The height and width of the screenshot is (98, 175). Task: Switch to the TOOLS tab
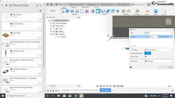point(97,7)
